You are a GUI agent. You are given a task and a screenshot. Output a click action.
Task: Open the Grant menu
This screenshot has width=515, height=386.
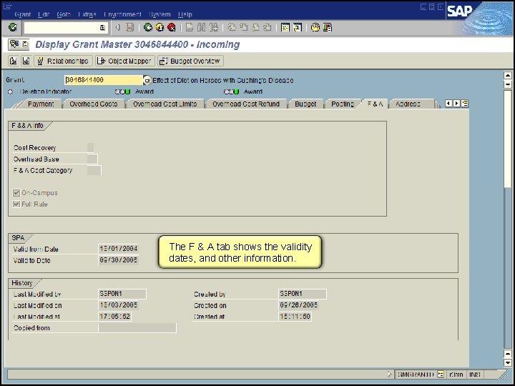(x=23, y=14)
